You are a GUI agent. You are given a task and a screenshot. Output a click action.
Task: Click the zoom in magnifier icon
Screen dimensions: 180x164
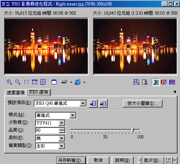10,82
